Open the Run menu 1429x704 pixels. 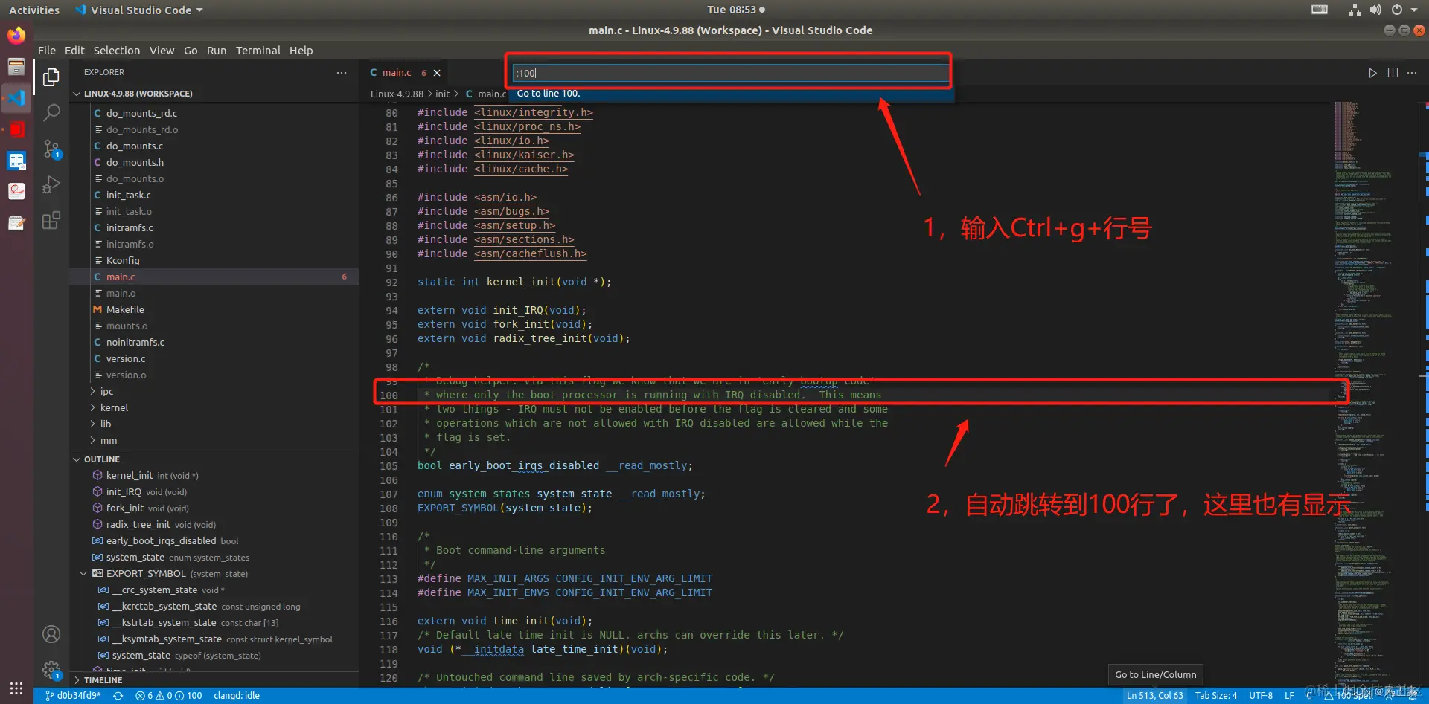click(x=217, y=51)
